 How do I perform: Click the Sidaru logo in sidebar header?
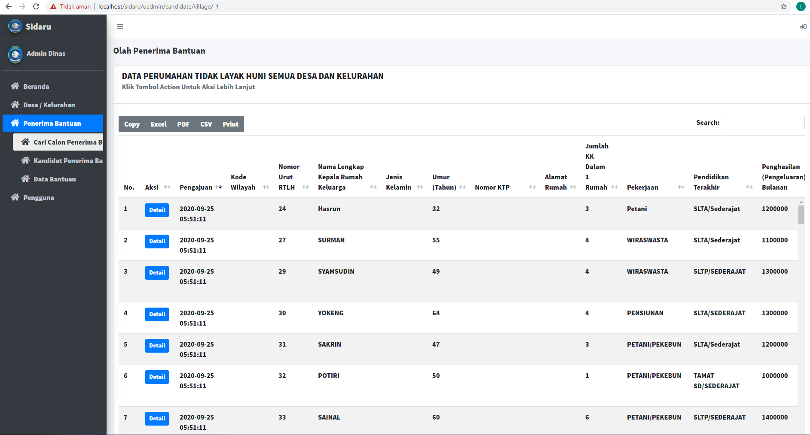click(15, 26)
